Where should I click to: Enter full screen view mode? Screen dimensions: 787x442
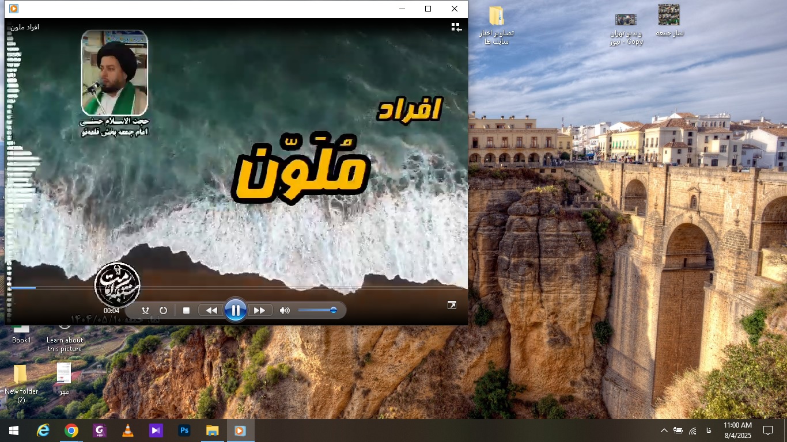pos(452,306)
